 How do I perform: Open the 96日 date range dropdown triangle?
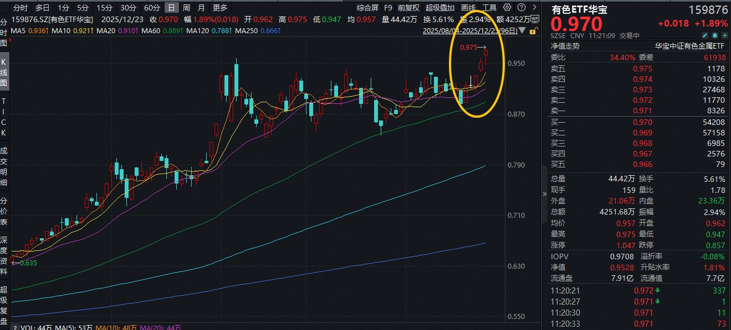pyautogui.click(x=522, y=31)
